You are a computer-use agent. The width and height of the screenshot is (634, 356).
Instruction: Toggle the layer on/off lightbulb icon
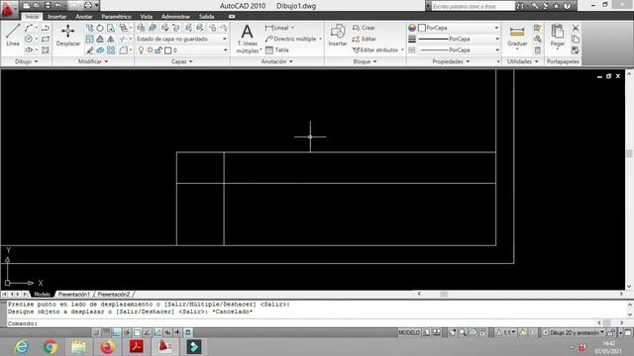[x=141, y=50]
